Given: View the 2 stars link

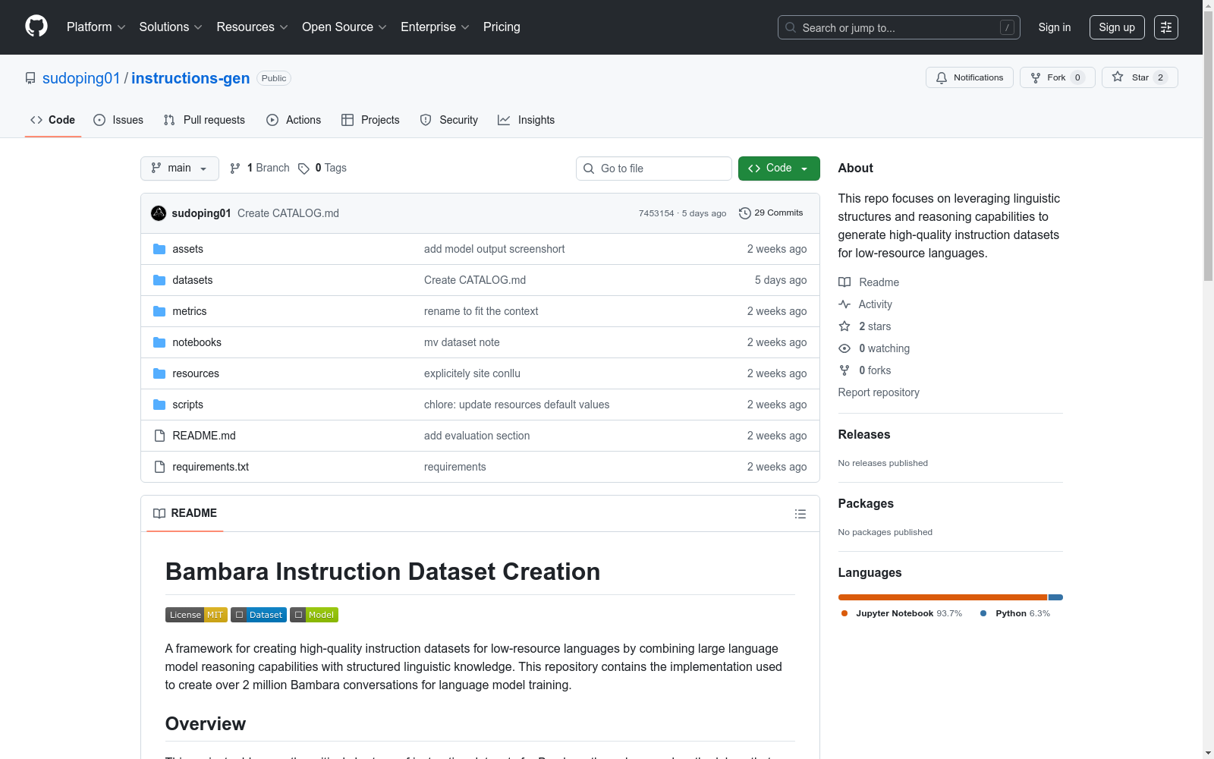Looking at the screenshot, I should (x=865, y=326).
